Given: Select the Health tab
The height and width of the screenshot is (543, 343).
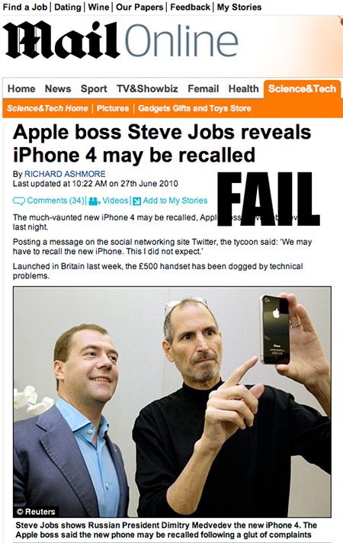Looking at the screenshot, I should point(243,88).
